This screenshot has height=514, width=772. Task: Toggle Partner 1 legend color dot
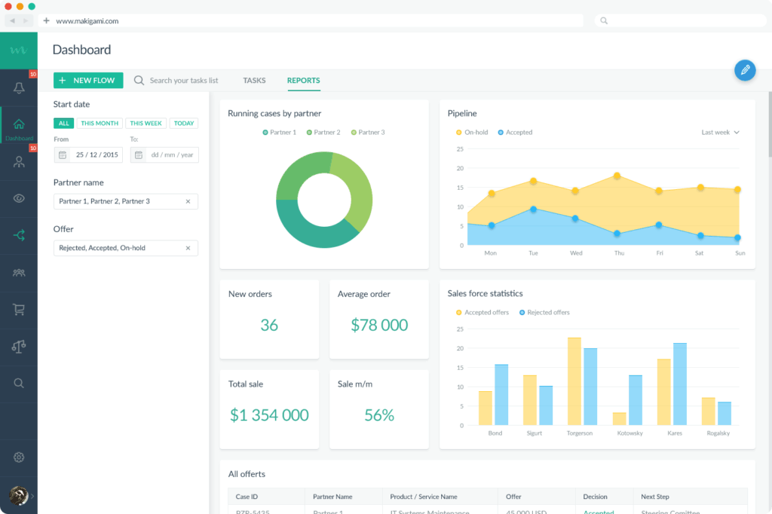[265, 133]
